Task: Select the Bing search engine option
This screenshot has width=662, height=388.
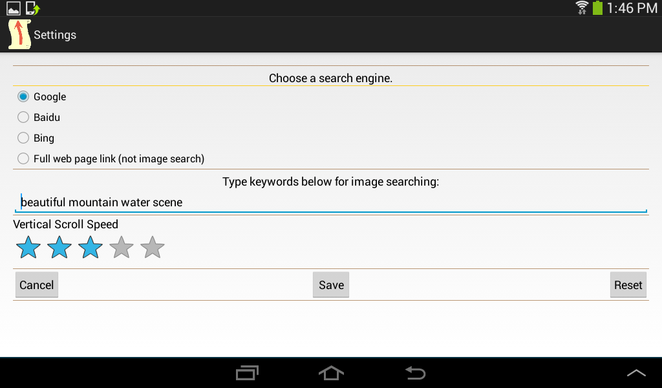Action: pos(23,138)
